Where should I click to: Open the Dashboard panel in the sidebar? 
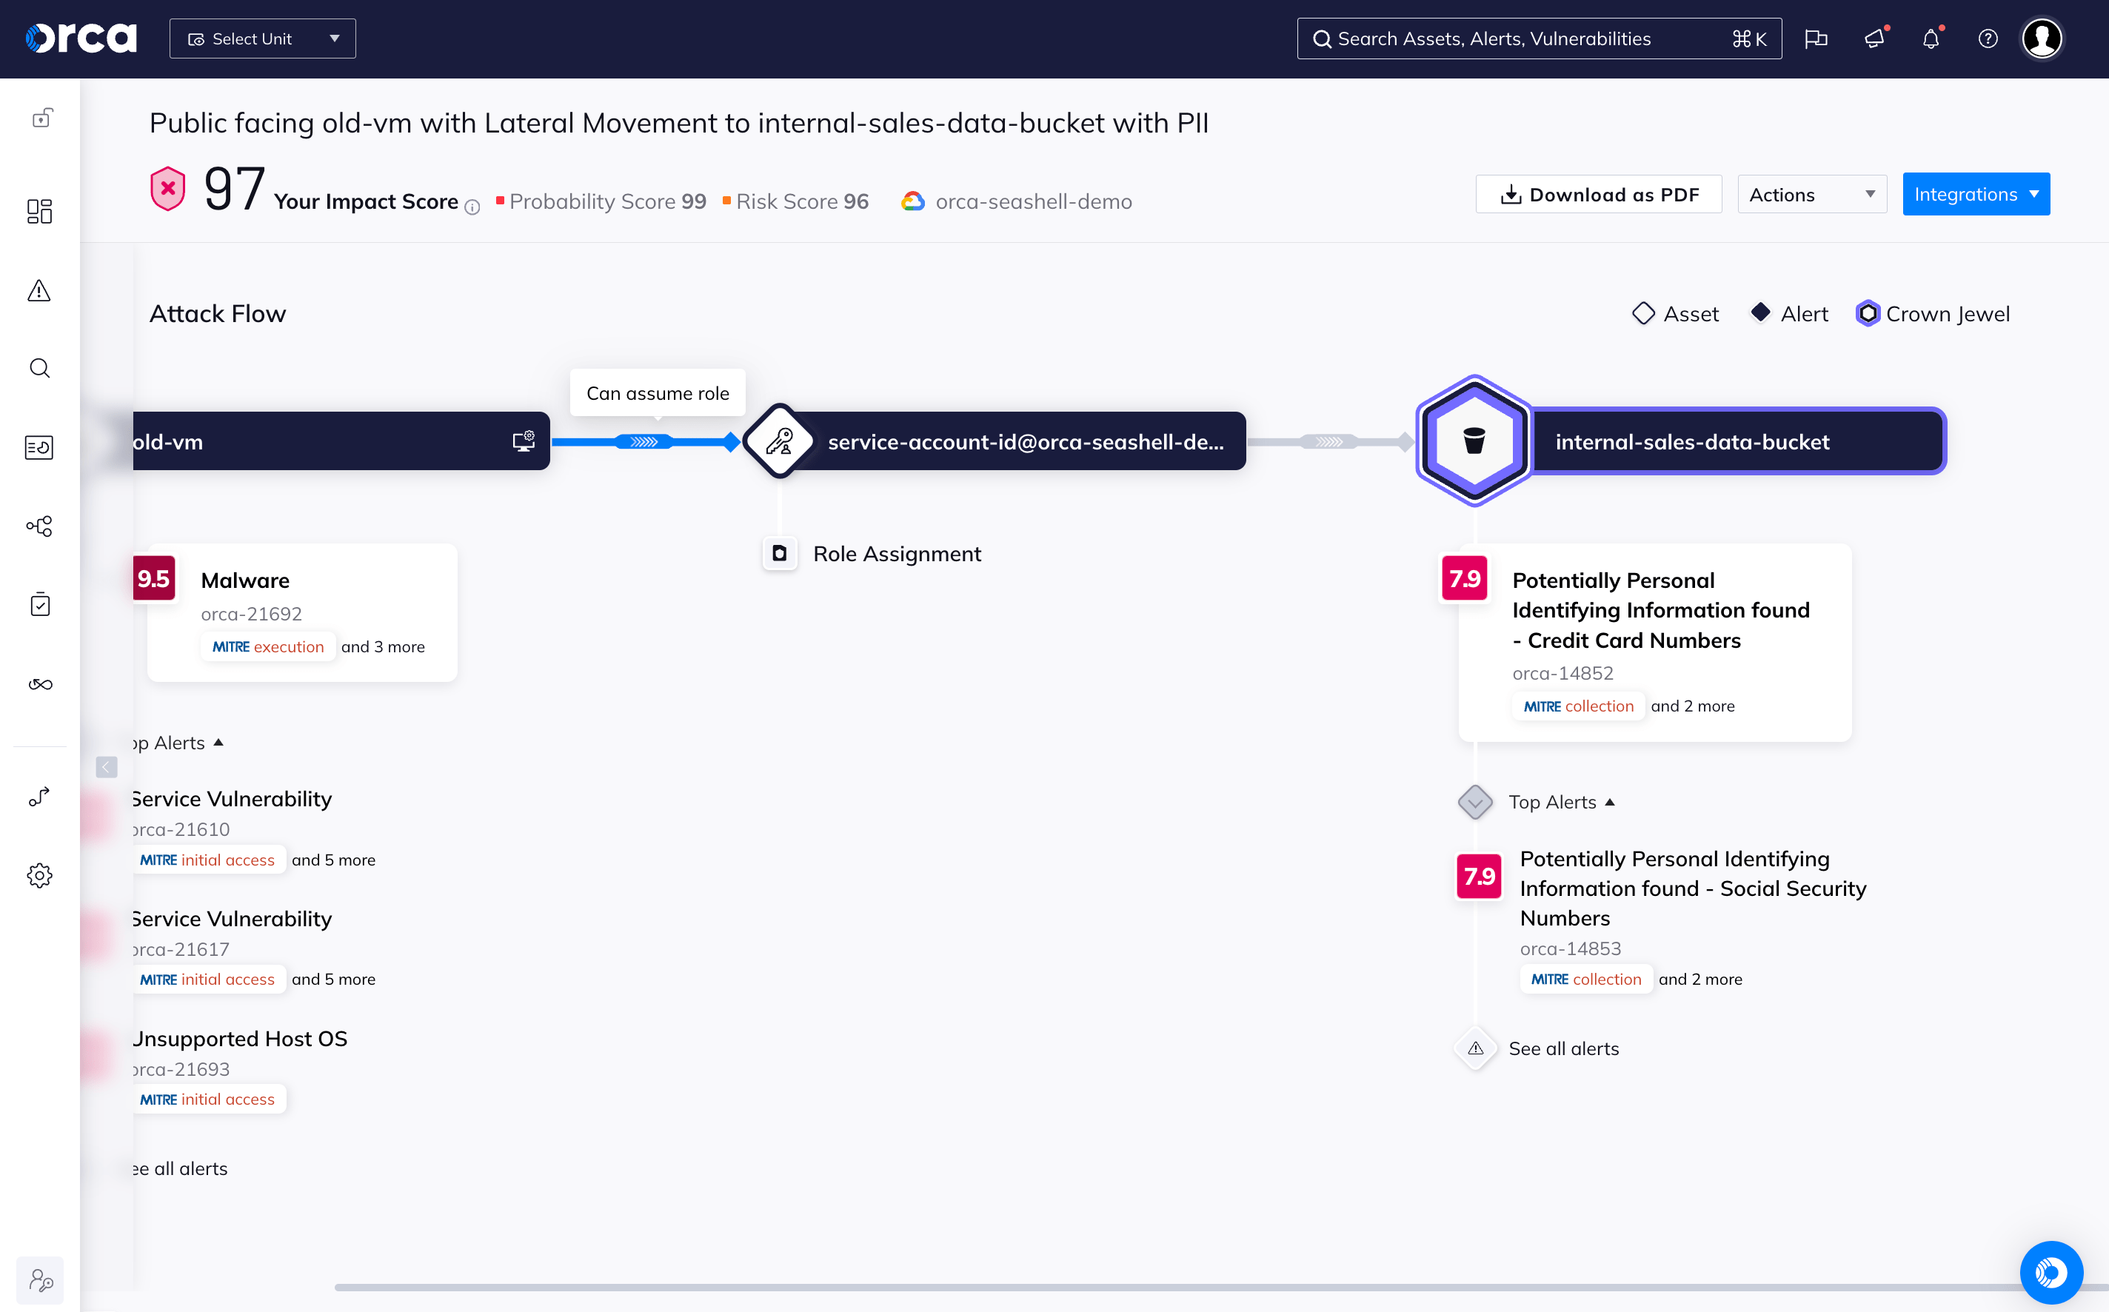pos(40,212)
